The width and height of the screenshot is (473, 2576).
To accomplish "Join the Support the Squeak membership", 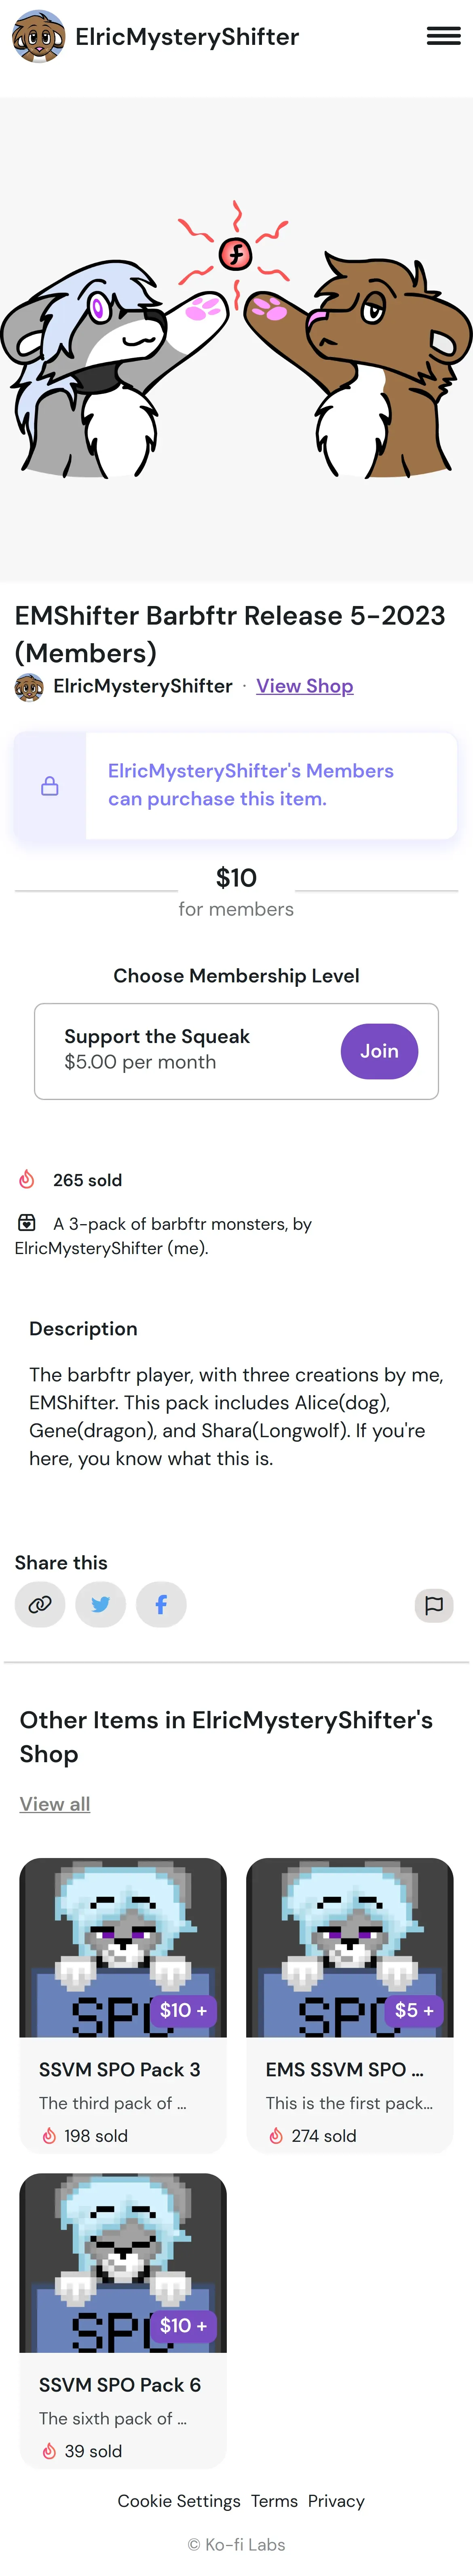I will [379, 1051].
